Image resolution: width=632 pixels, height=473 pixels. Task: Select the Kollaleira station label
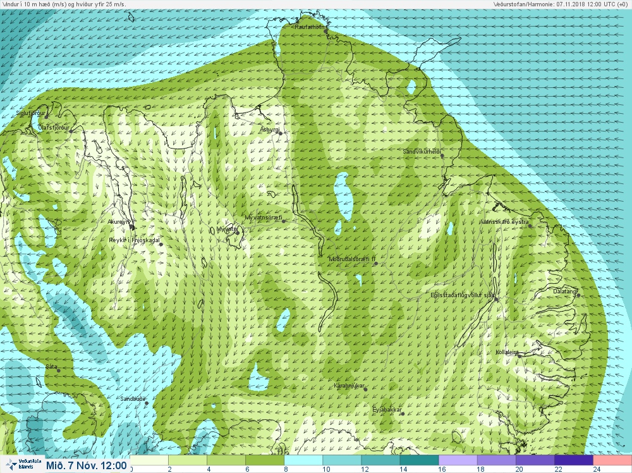(507, 352)
